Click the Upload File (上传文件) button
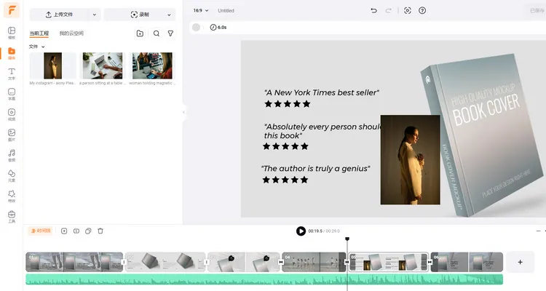546x291 pixels. pos(59,15)
